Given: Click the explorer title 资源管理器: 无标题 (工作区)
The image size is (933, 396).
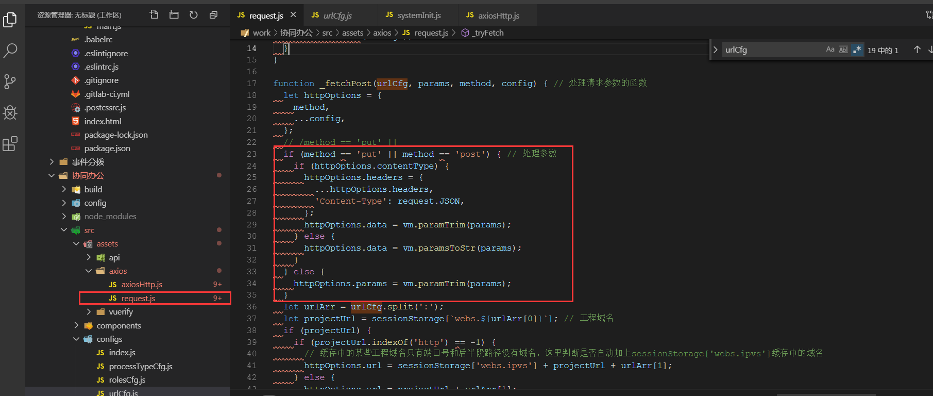Looking at the screenshot, I should pos(79,15).
